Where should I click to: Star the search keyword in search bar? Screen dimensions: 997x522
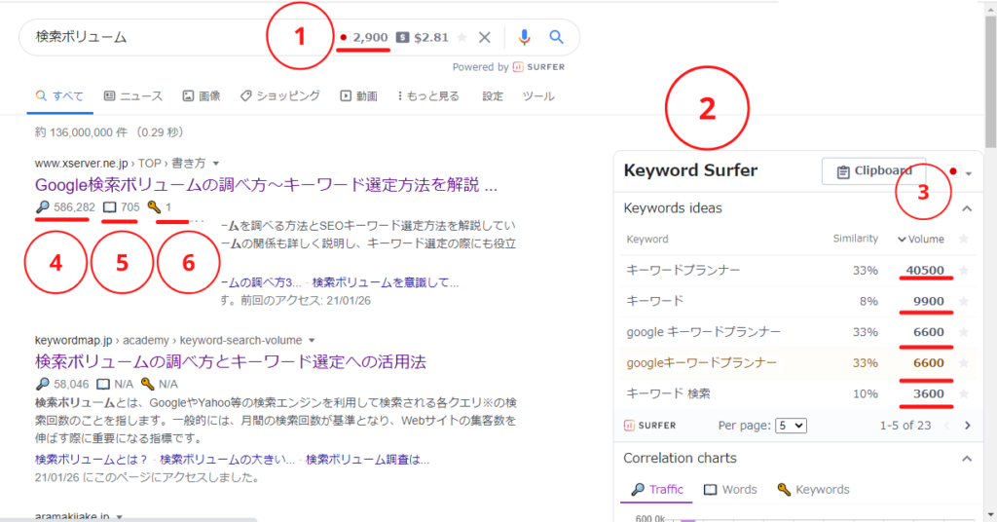pyautogui.click(x=462, y=38)
